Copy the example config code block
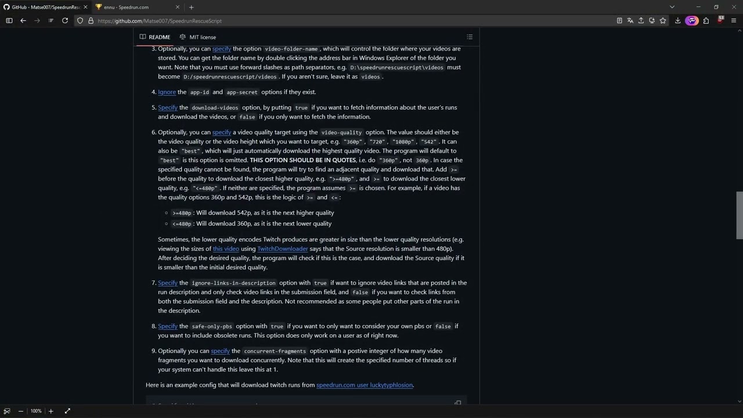The image size is (743, 418). [458, 402]
